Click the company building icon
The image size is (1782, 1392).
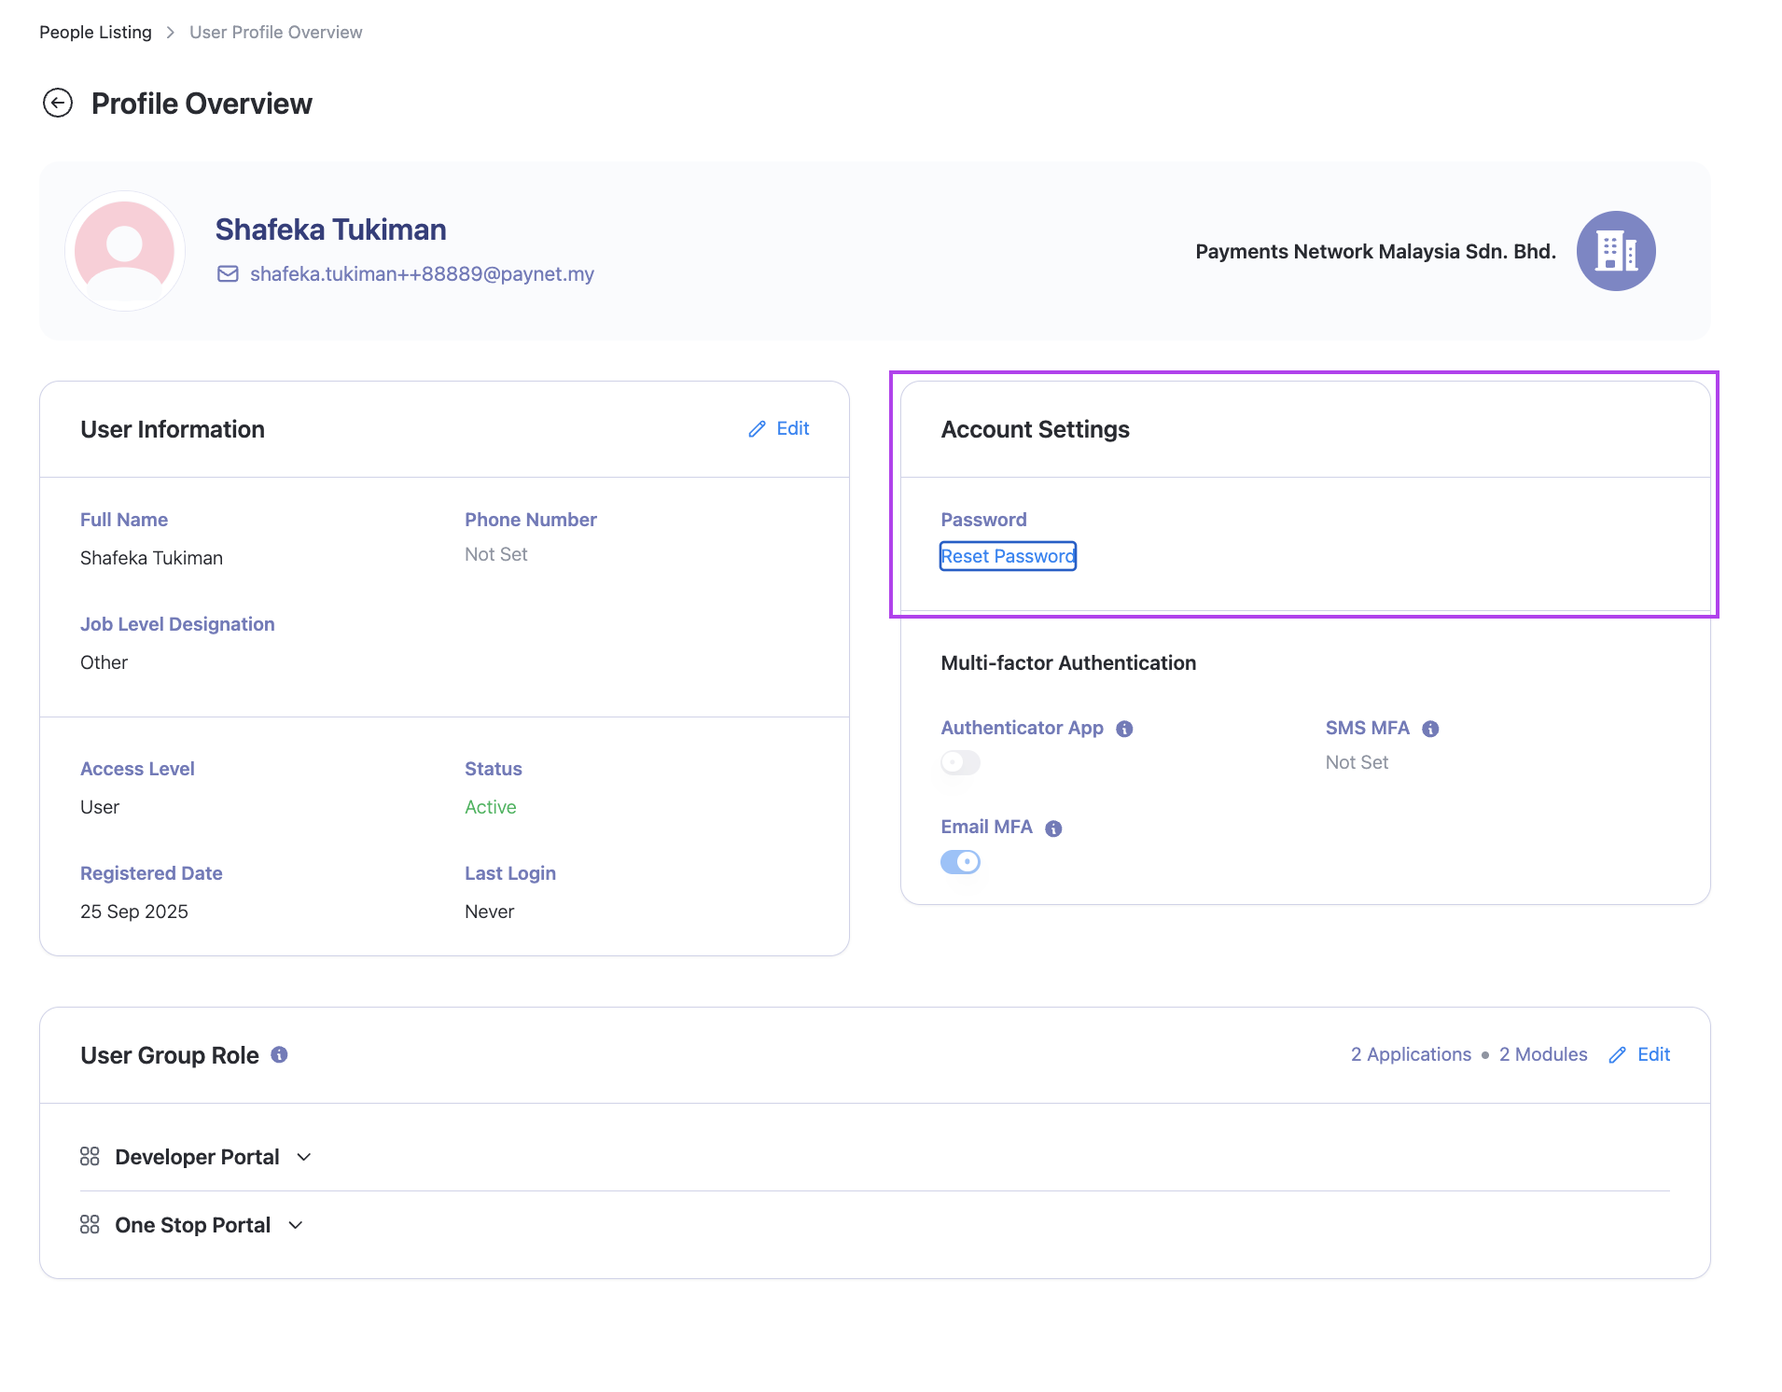(x=1615, y=251)
